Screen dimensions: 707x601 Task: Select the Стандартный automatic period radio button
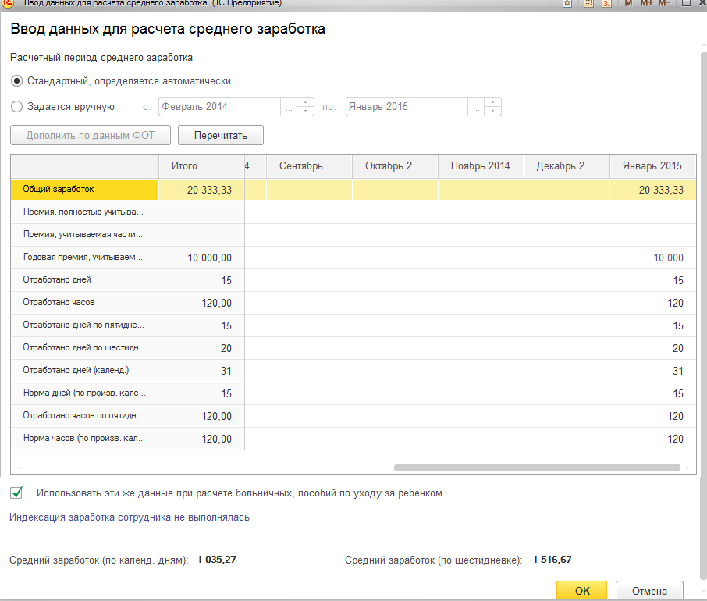pyautogui.click(x=16, y=81)
